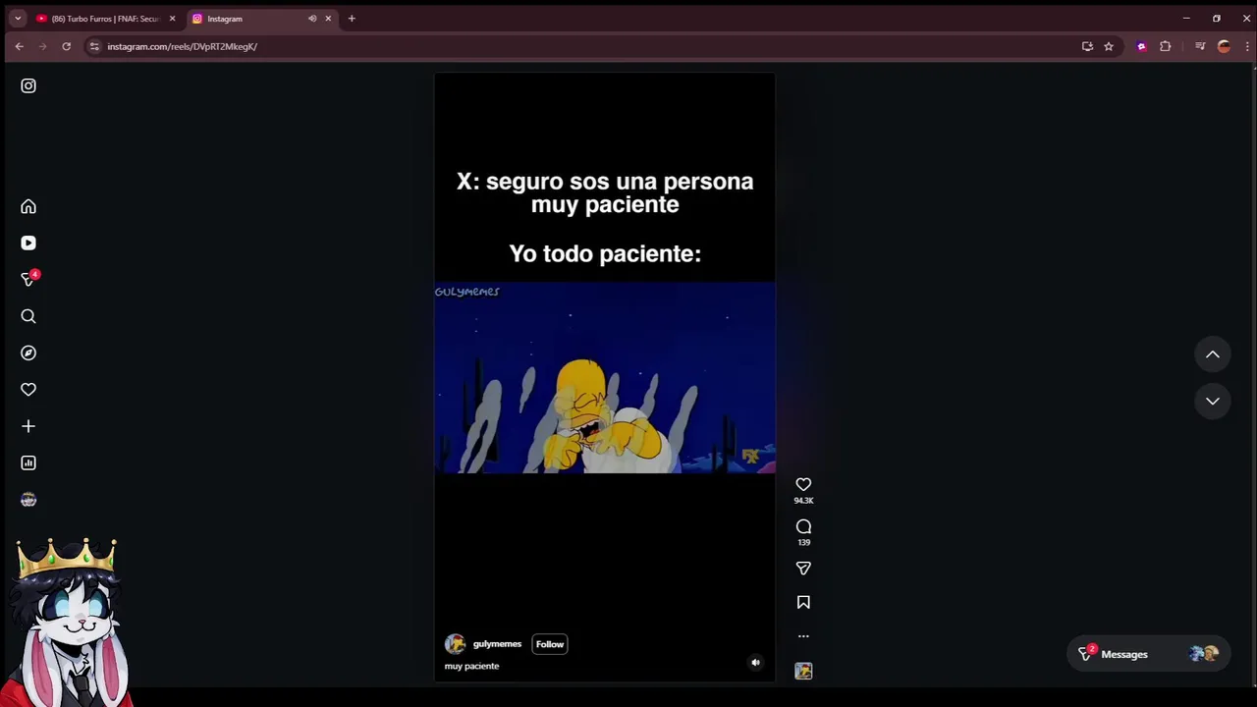This screenshot has width=1257, height=707.
Task: Follow the gulymemes account
Action: (550, 644)
